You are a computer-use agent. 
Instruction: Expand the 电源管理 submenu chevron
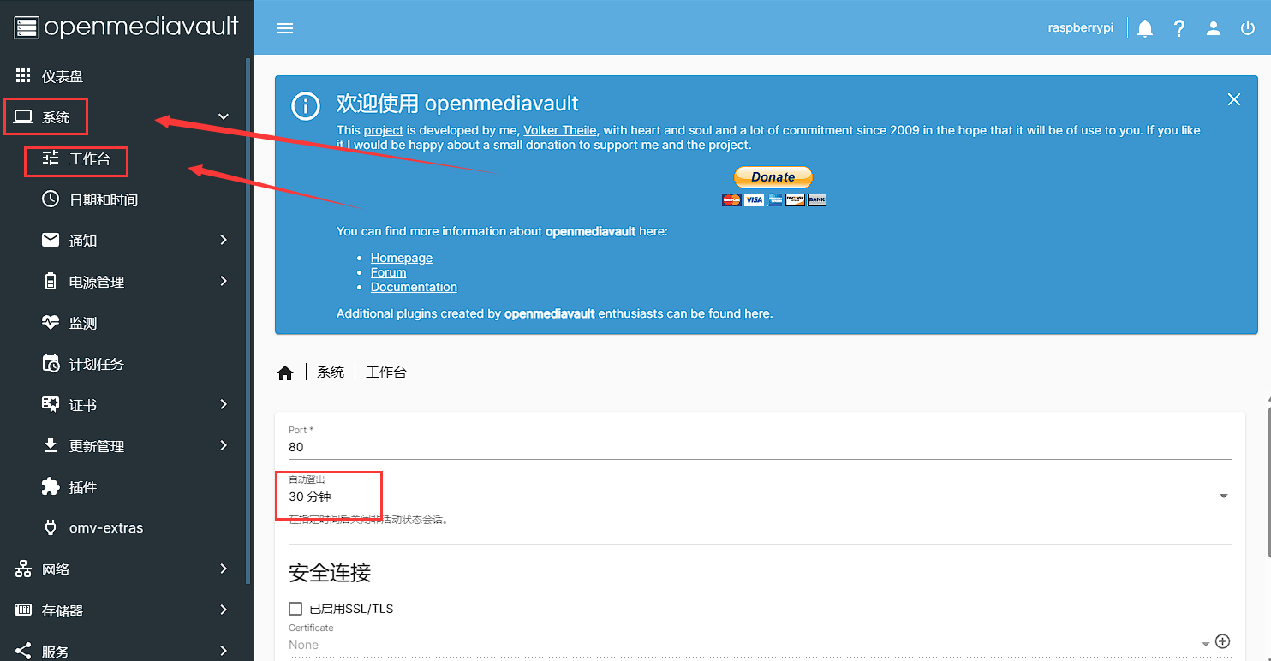tap(224, 281)
